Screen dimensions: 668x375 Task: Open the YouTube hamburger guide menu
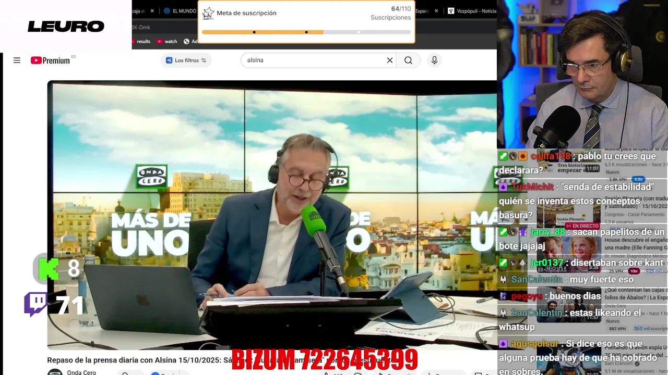[17, 60]
